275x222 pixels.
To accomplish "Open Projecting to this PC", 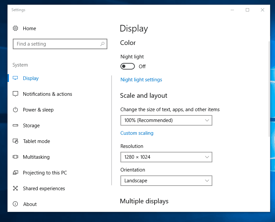I will 15,173.
